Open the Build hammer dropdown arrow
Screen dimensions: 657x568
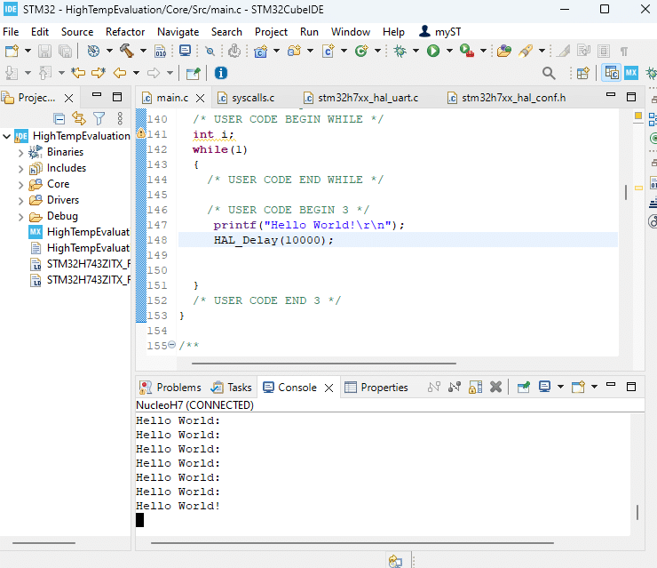143,51
